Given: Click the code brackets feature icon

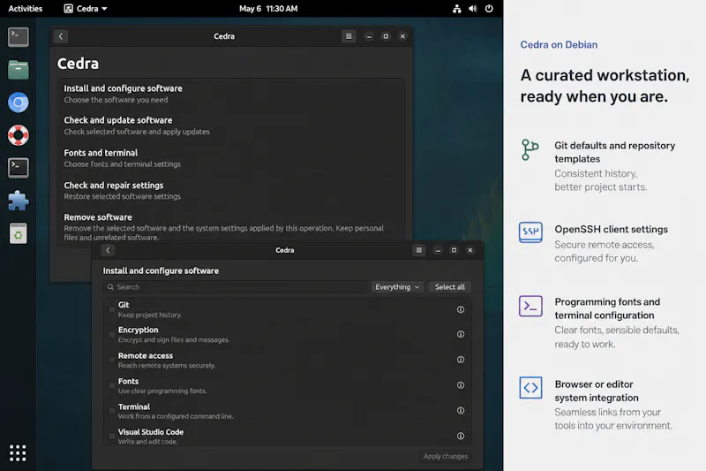Looking at the screenshot, I should (x=530, y=388).
